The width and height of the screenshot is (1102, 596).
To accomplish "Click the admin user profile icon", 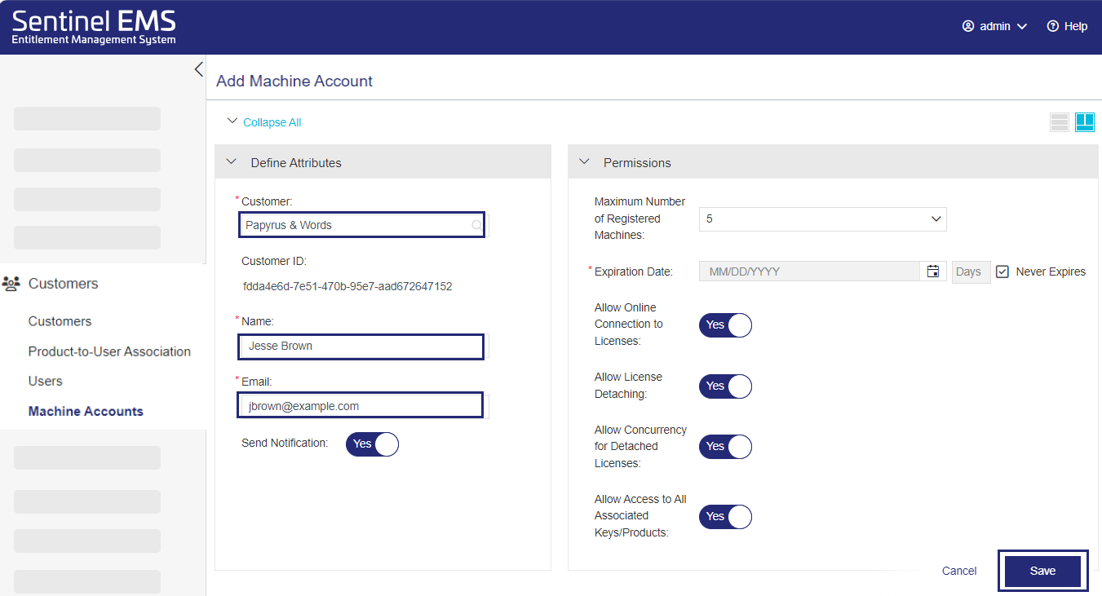I will click(968, 26).
